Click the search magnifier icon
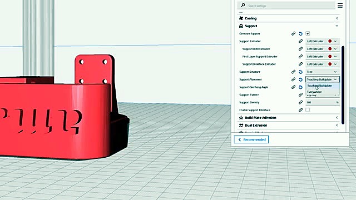The height and width of the screenshot is (200, 356). 243,5
